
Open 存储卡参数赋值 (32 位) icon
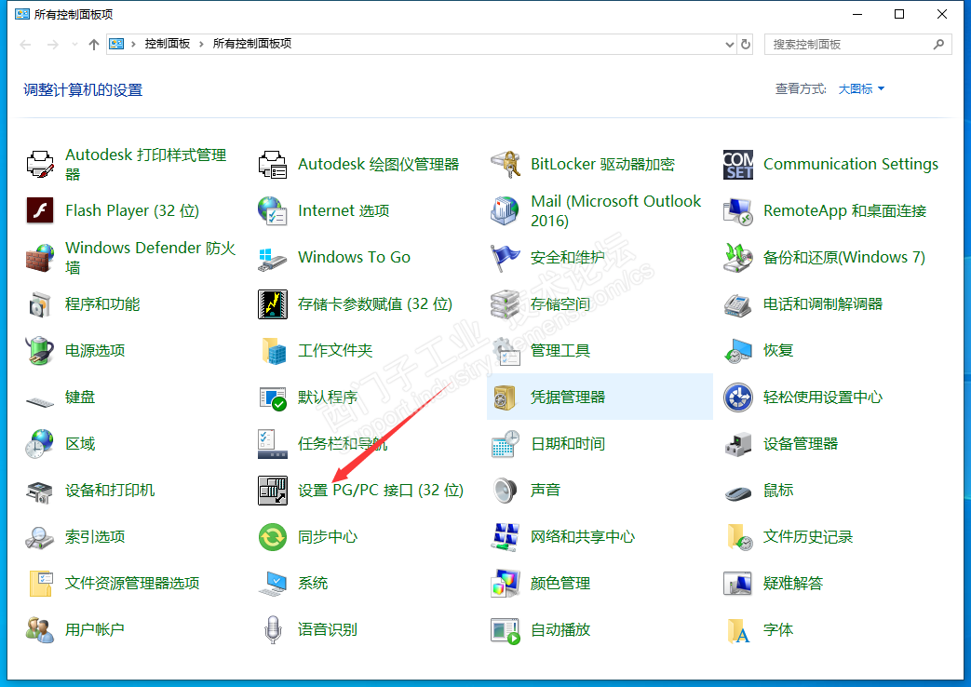[x=273, y=304]
